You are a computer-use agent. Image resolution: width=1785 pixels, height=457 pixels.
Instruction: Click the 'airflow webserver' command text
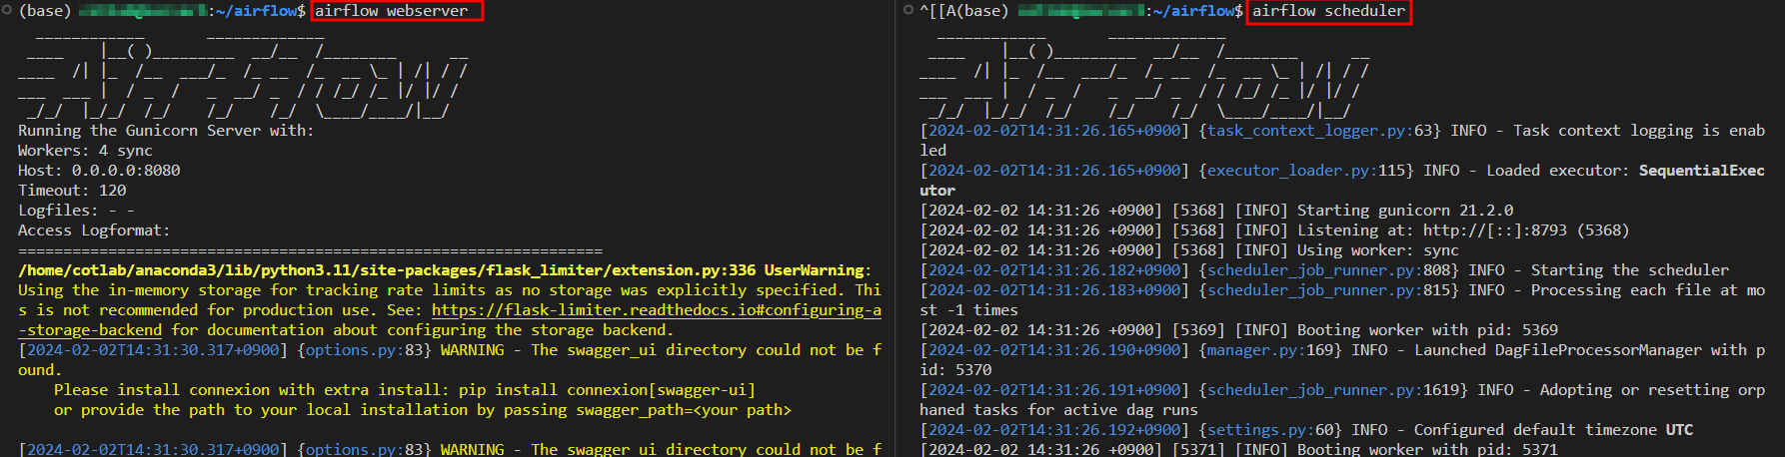[x=392, y=11]
